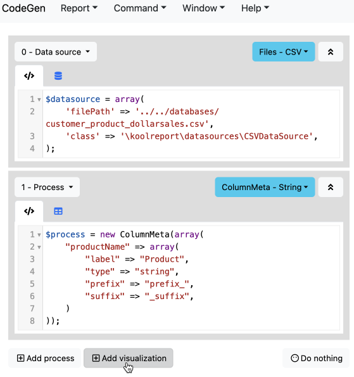
Task: Collapse the Data source block with double chevron
Action: click(331, 52)
